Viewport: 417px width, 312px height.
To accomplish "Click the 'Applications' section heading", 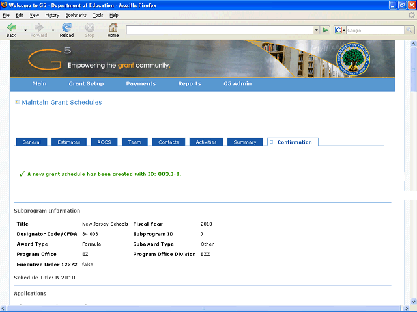I will click(x=30, y=294).
